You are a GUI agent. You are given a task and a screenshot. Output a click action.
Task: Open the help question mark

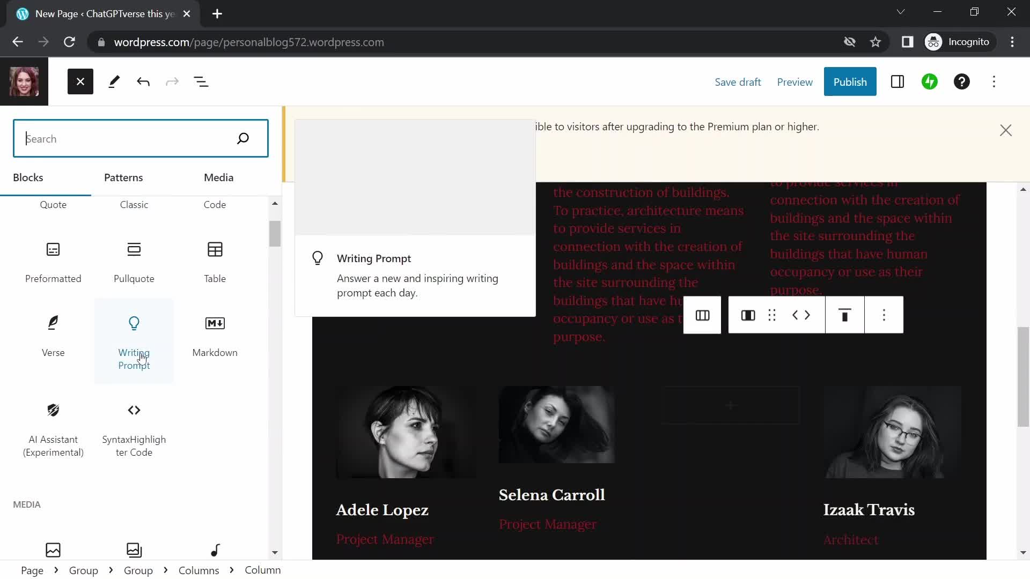(962, 81)
